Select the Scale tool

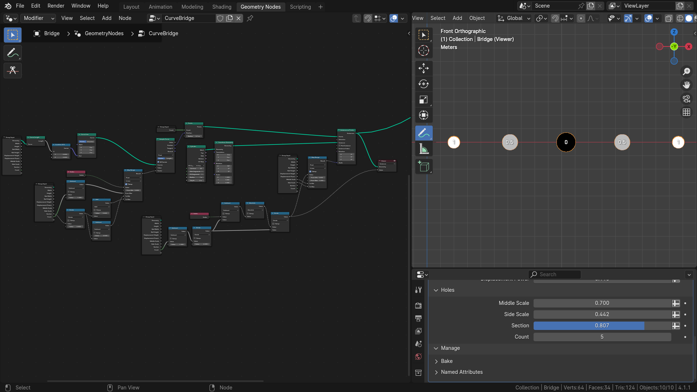pos(424,99)
